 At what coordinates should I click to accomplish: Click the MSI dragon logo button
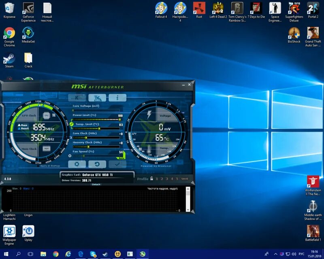97,98
